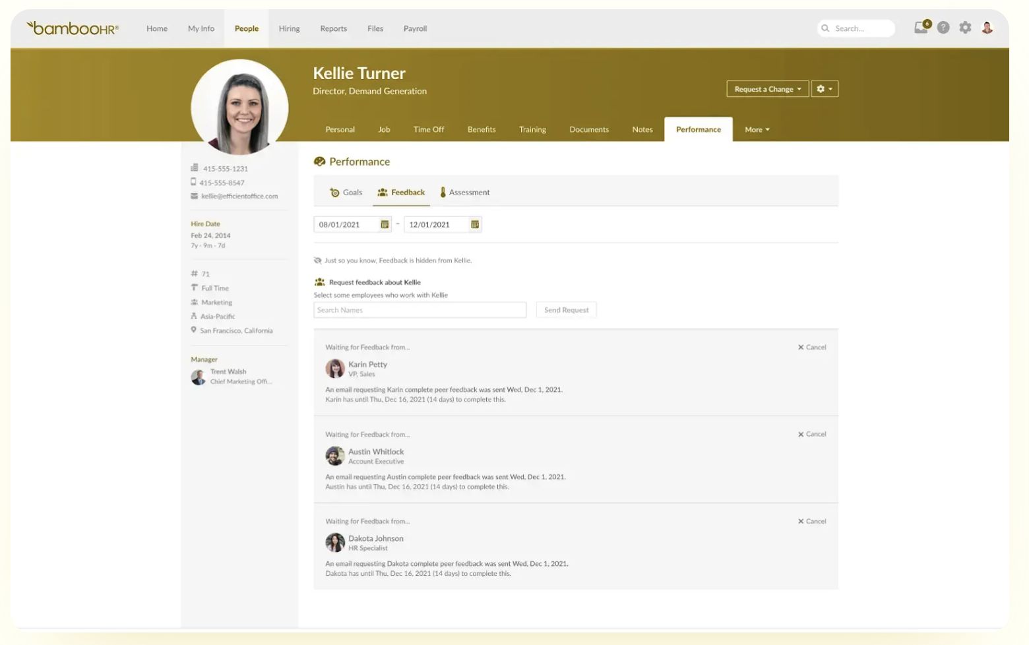Image resolution: width=1029 pixels, height=645 pixels.
Task: Expand the More tab dropdown
Action: tap(757, 129)
